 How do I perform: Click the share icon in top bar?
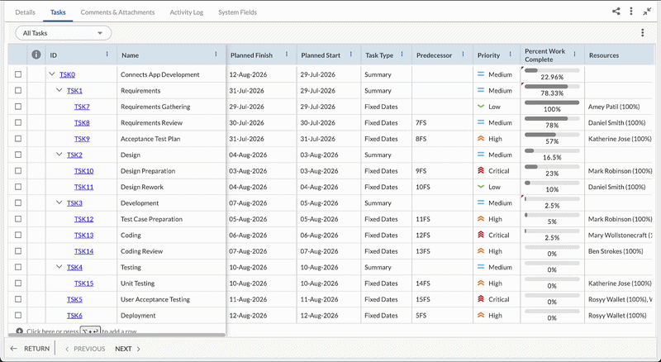pyautogui.click(x=616, y=12)
